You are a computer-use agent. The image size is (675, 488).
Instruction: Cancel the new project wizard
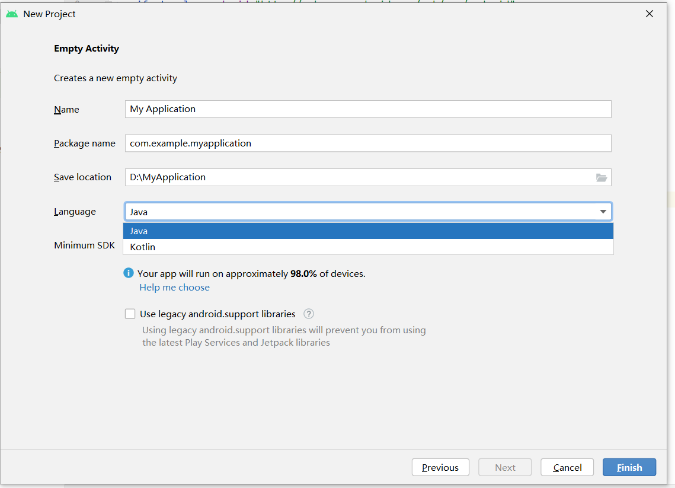[x=567, y=467]
